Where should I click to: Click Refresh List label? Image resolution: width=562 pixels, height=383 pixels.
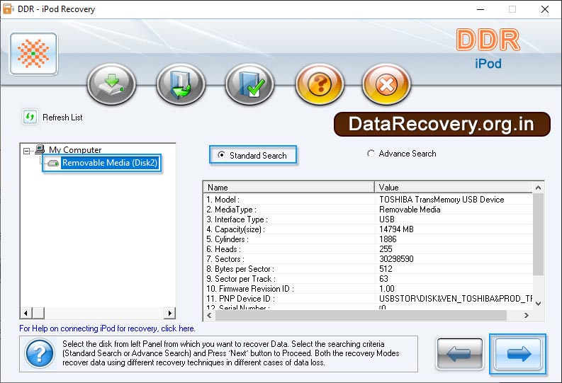coord(62,118)
